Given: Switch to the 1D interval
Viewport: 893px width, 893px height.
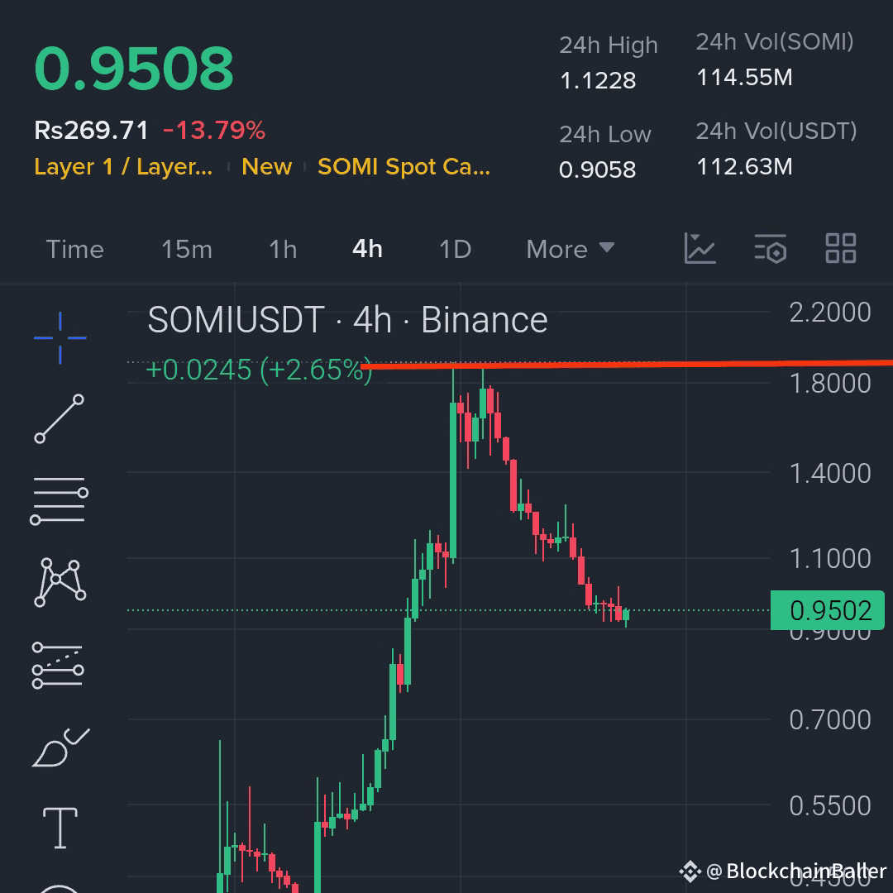Looking at the screenshot, I should (455, 250).
